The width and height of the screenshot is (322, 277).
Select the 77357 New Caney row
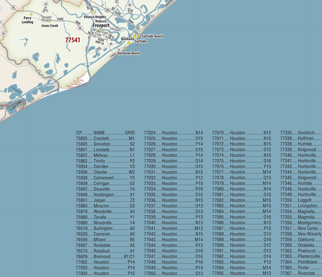click(301, 228)
